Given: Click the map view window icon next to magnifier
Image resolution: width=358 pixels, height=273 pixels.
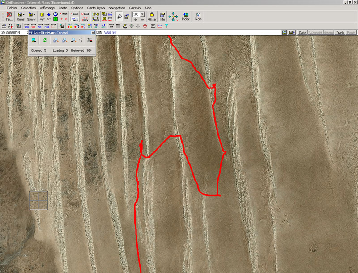Looking at the screenshot, I should 127,17.
